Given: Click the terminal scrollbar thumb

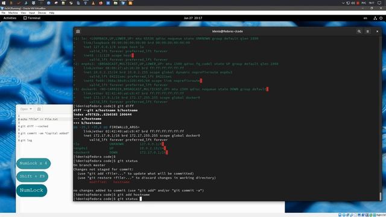Looking at the screenshot, I should pos(381,196).
